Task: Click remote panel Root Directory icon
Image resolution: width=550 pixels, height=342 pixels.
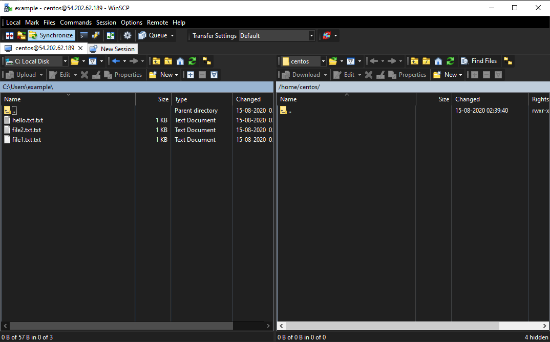Action: click(427, 61)
